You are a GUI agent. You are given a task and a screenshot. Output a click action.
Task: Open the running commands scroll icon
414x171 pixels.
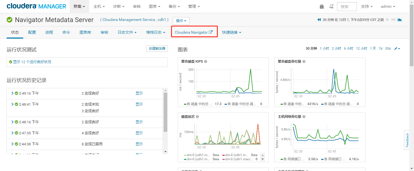coord(331,6)
